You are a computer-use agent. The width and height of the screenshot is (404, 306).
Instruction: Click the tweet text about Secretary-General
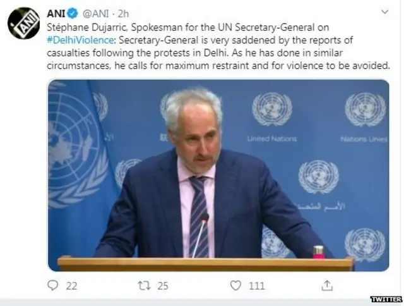tap(218, 46)
